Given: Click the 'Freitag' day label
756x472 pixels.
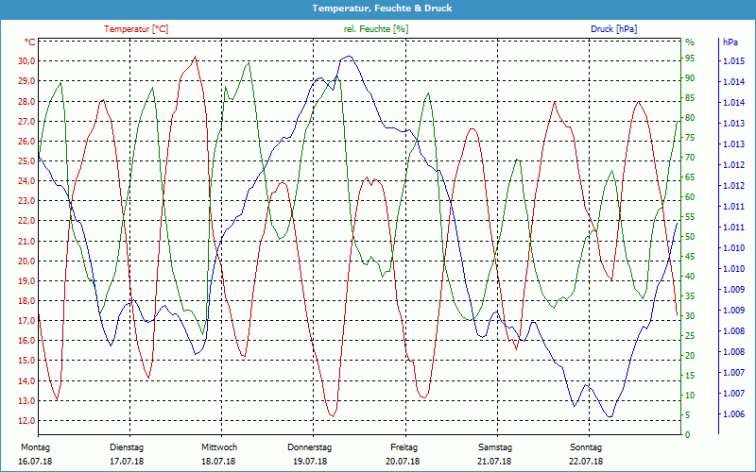Looking at the screenshot, I should [404, 447].
